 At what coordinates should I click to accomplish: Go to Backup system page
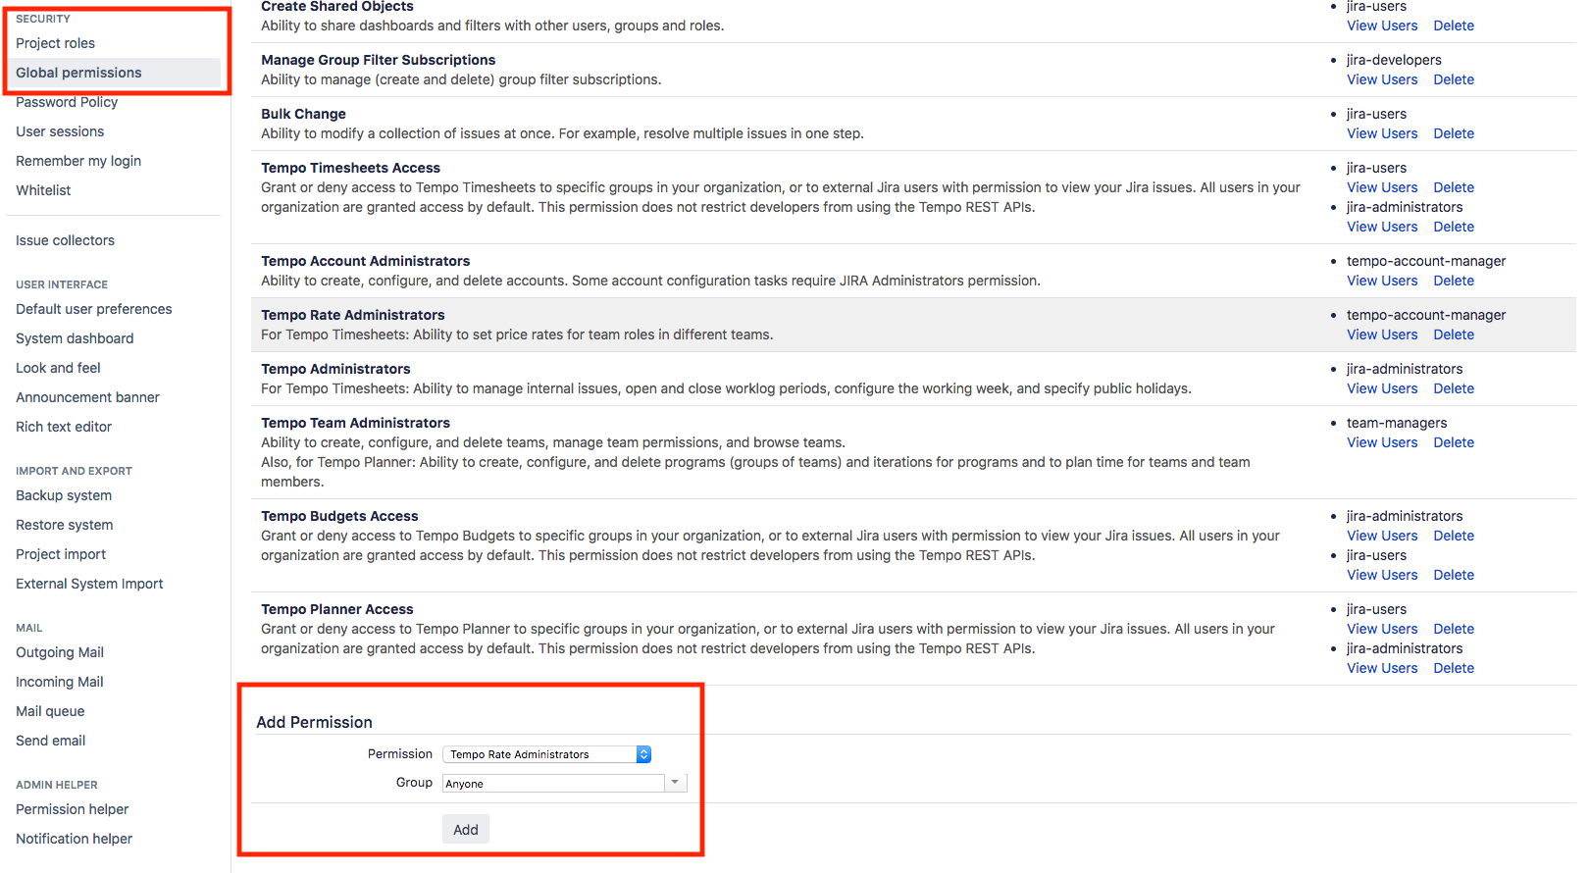(x=64, y=495)
